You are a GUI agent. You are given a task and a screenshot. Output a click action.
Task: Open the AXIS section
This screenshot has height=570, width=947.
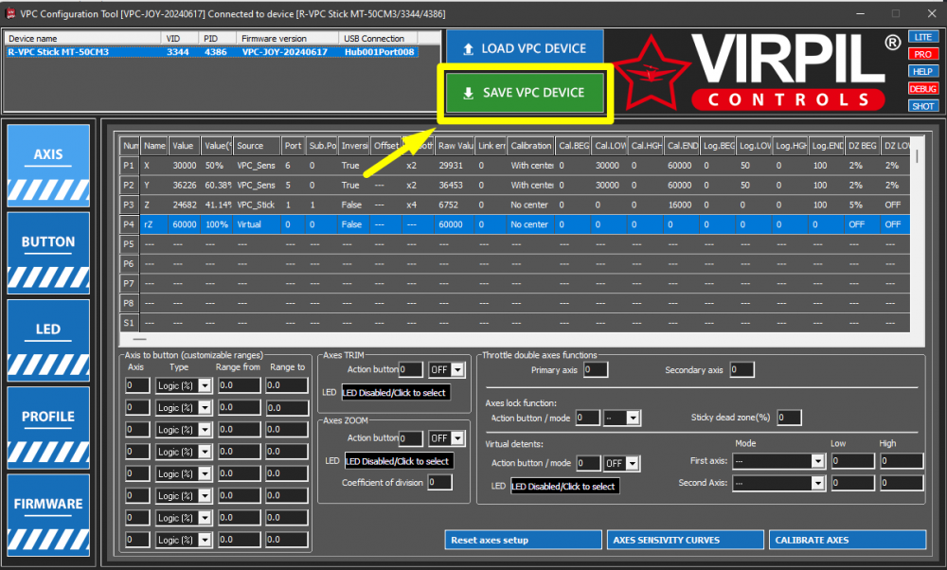coord(48,166)
